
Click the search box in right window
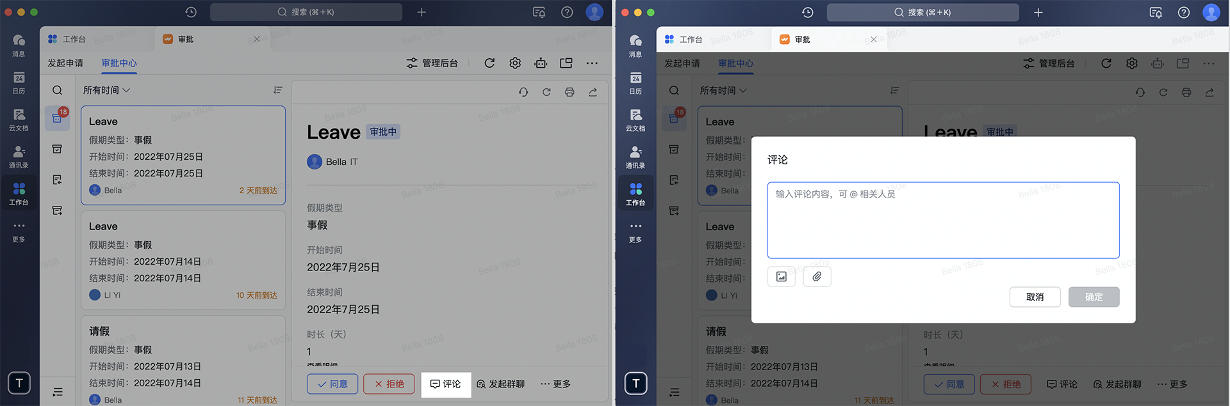922,12
